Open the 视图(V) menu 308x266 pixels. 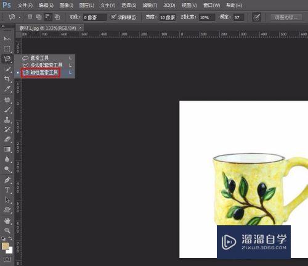click(x=189, y=5)
